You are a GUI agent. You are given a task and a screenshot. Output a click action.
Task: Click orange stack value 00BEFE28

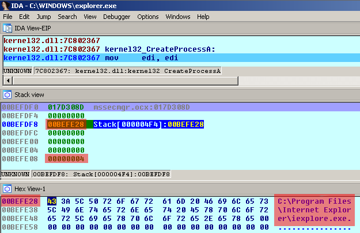[x=66, y=124]
